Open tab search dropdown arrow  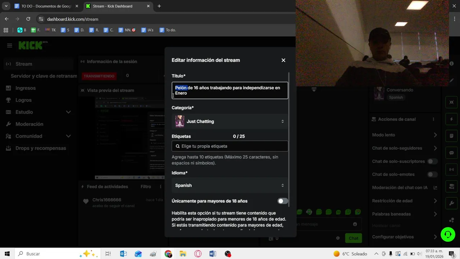pos(6,6)
